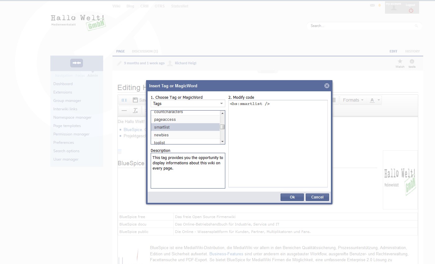Image resolution: width=435 pixels, height=264 pixels.
Task: Open the Wiki menu in the top bar
Action: click(x=116, y=6)
